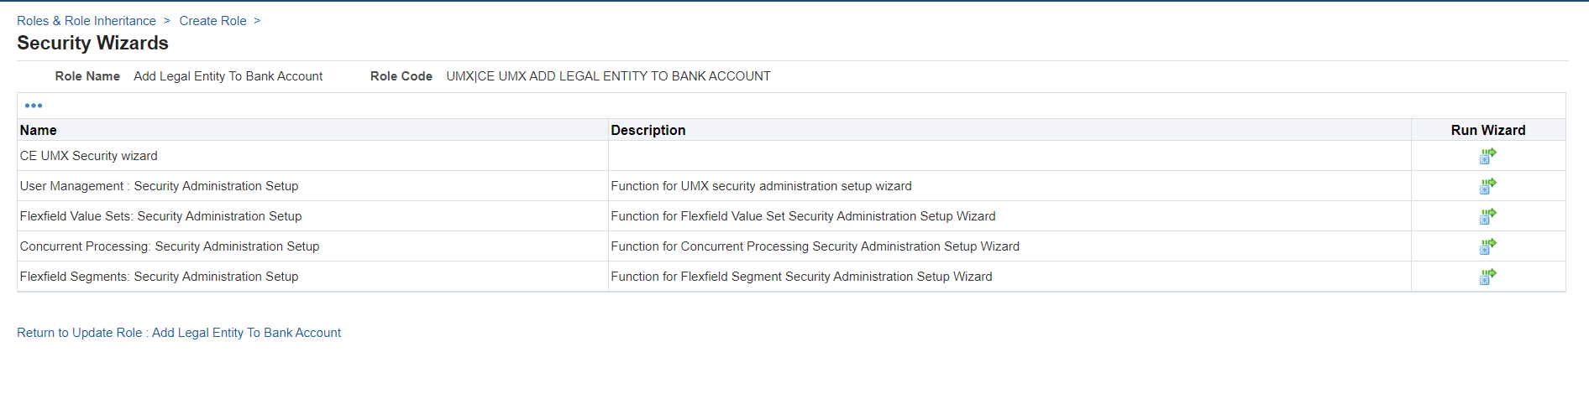The width and height of the screenshot is (1589, 404).
Task: Run User Management Security Administration Setup wizard
Action: (x=1487, y=186)
